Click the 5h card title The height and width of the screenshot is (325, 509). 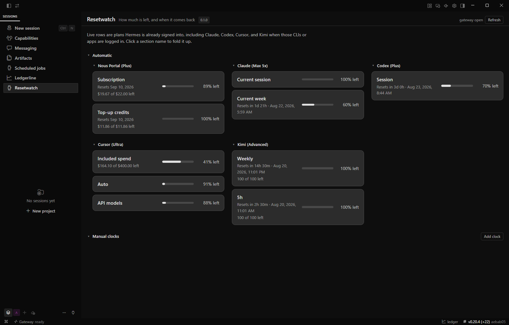point(240,197)
